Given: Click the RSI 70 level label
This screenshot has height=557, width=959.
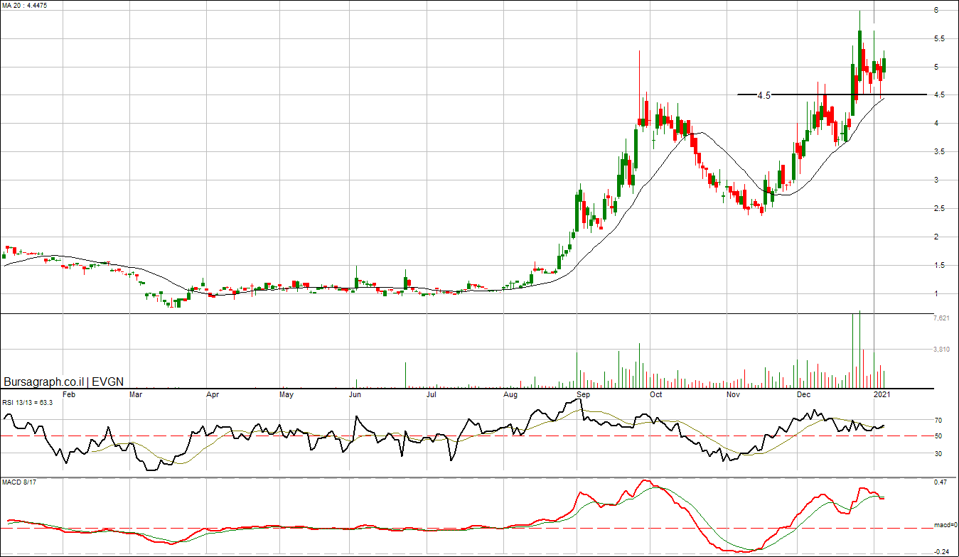Looking at the screenshot, I should [938, 421].
